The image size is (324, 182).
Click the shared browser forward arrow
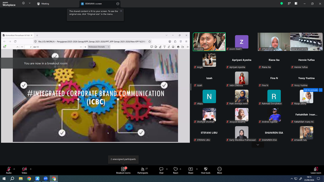pyautogui.click(x=10, y=41)
